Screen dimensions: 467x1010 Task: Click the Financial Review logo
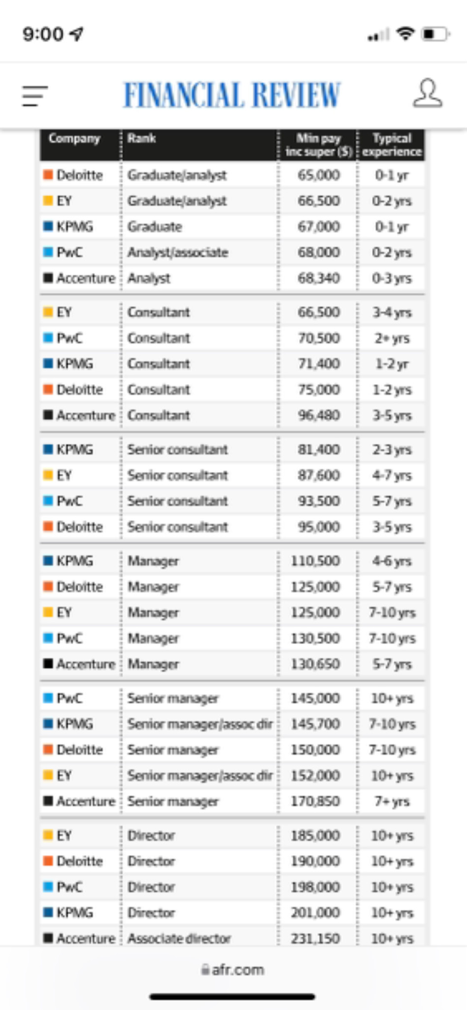[232, 95]
